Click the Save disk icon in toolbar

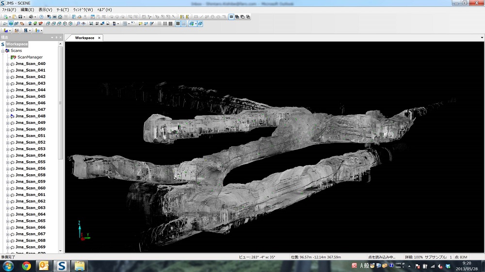tap(21, 16)
